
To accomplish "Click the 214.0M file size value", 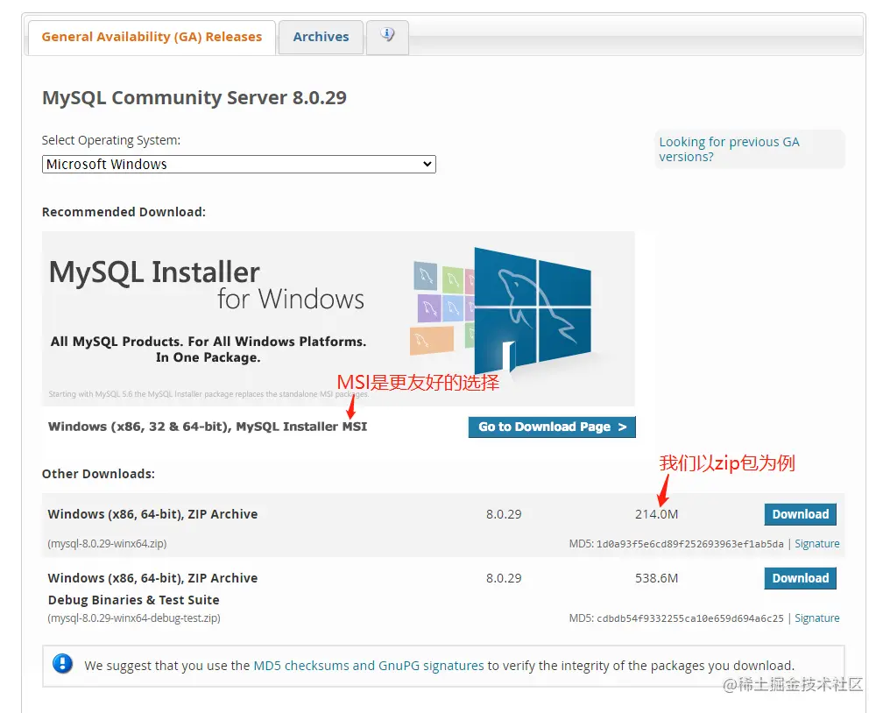I will [x=657, y=514].
